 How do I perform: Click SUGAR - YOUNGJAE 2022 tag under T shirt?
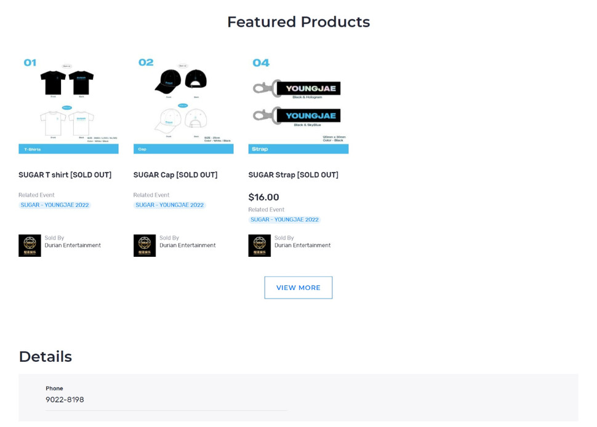55,205
